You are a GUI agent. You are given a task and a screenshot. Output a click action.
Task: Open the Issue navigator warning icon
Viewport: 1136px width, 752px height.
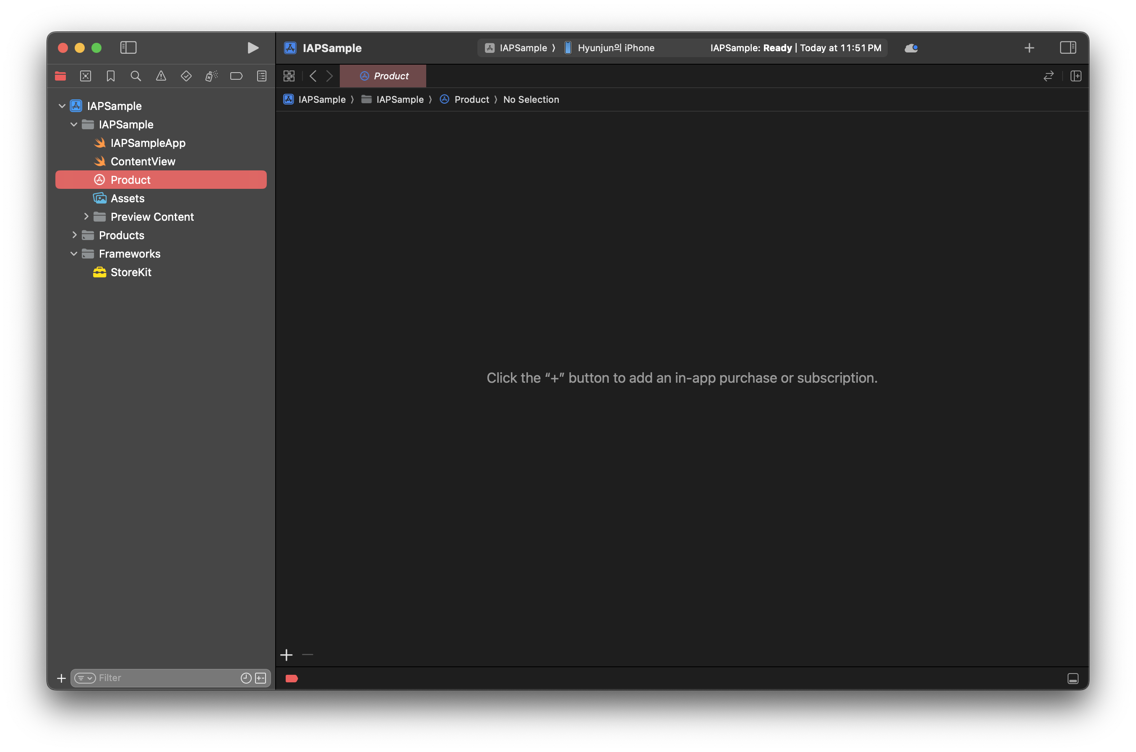(161, 76)
